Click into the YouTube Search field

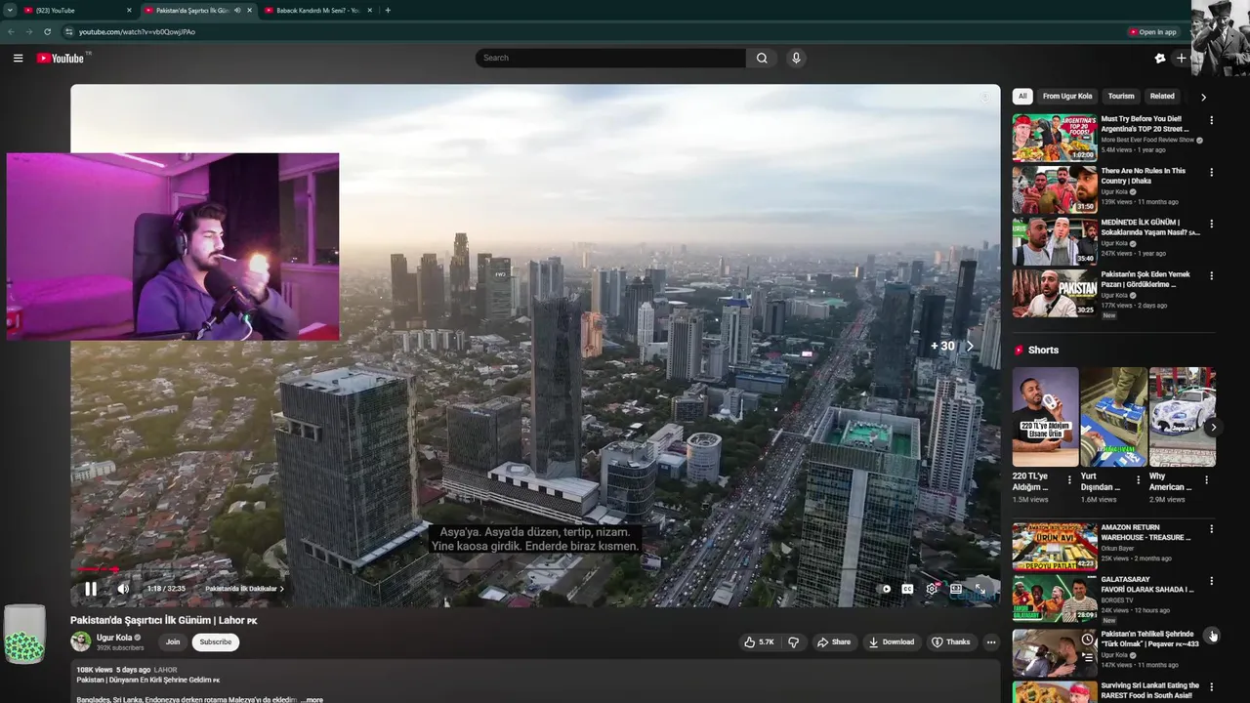611,58
